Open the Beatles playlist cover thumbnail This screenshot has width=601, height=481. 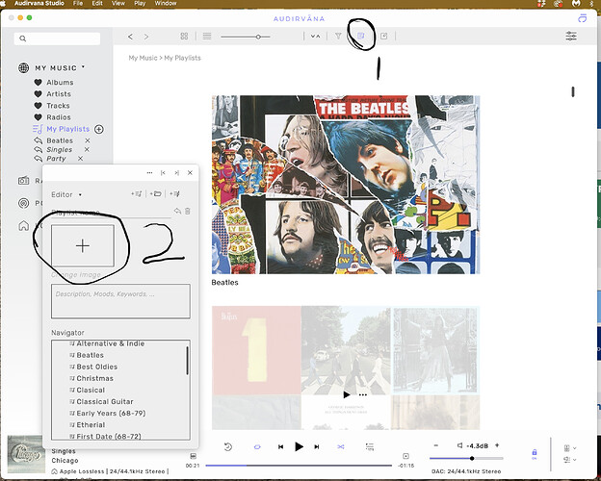[x=346, y=185]
